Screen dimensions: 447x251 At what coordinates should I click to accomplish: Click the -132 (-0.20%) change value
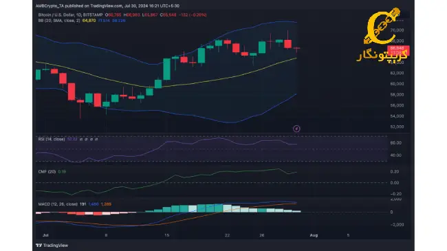[x=193, y=15]
